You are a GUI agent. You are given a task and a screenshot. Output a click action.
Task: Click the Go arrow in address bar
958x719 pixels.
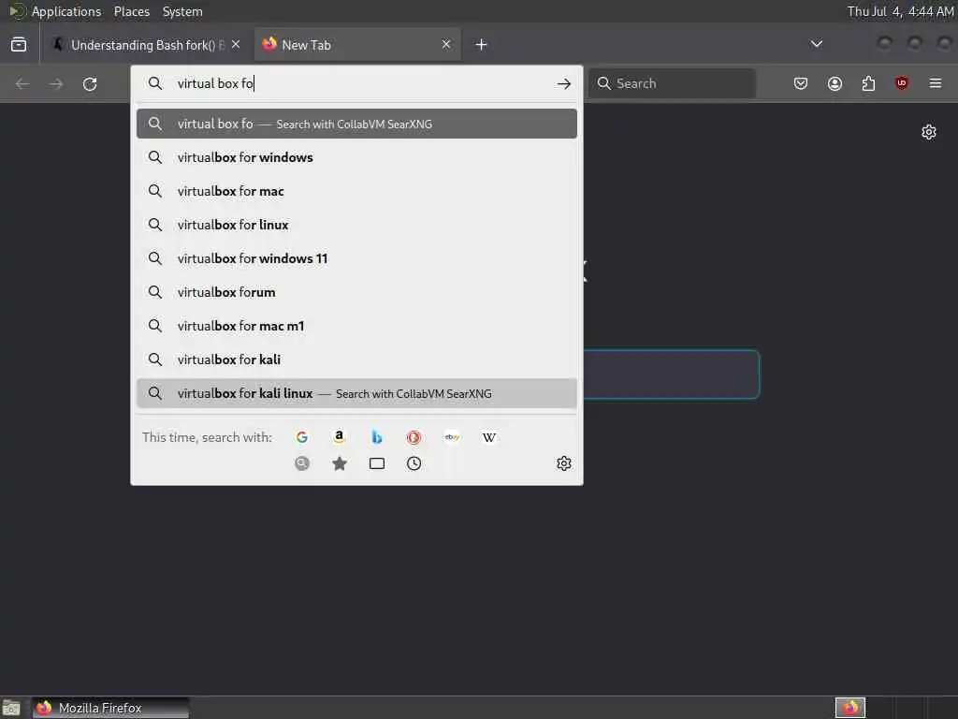click(x=564, y=83)
